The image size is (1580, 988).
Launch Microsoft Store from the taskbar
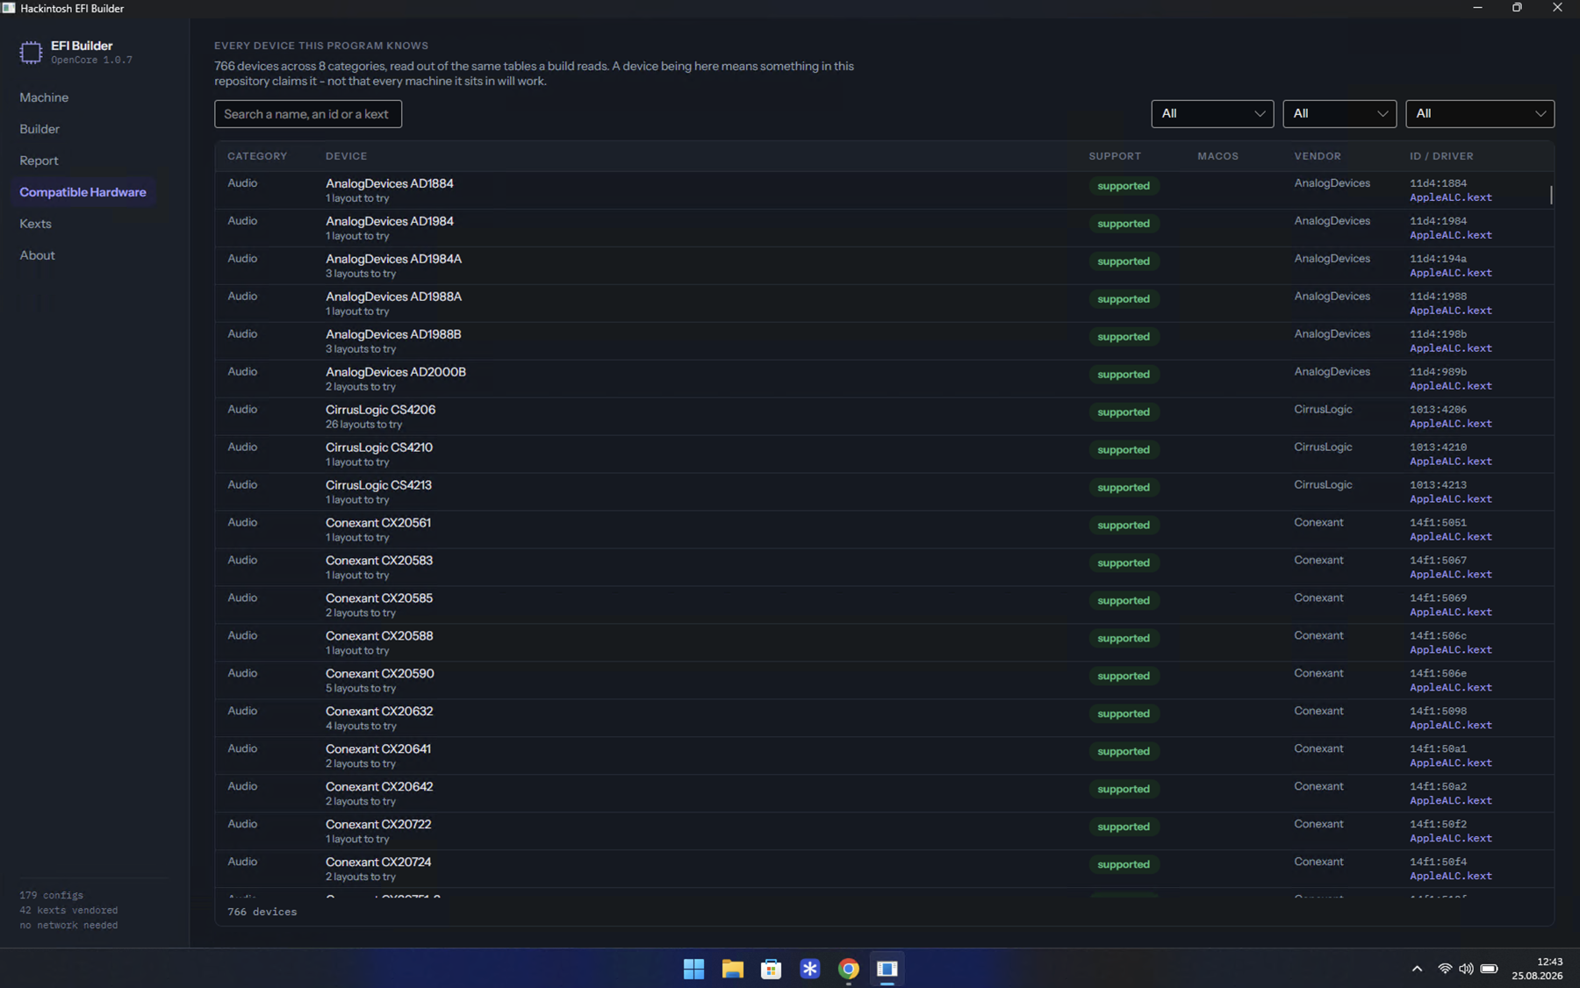tap(771, 969)
